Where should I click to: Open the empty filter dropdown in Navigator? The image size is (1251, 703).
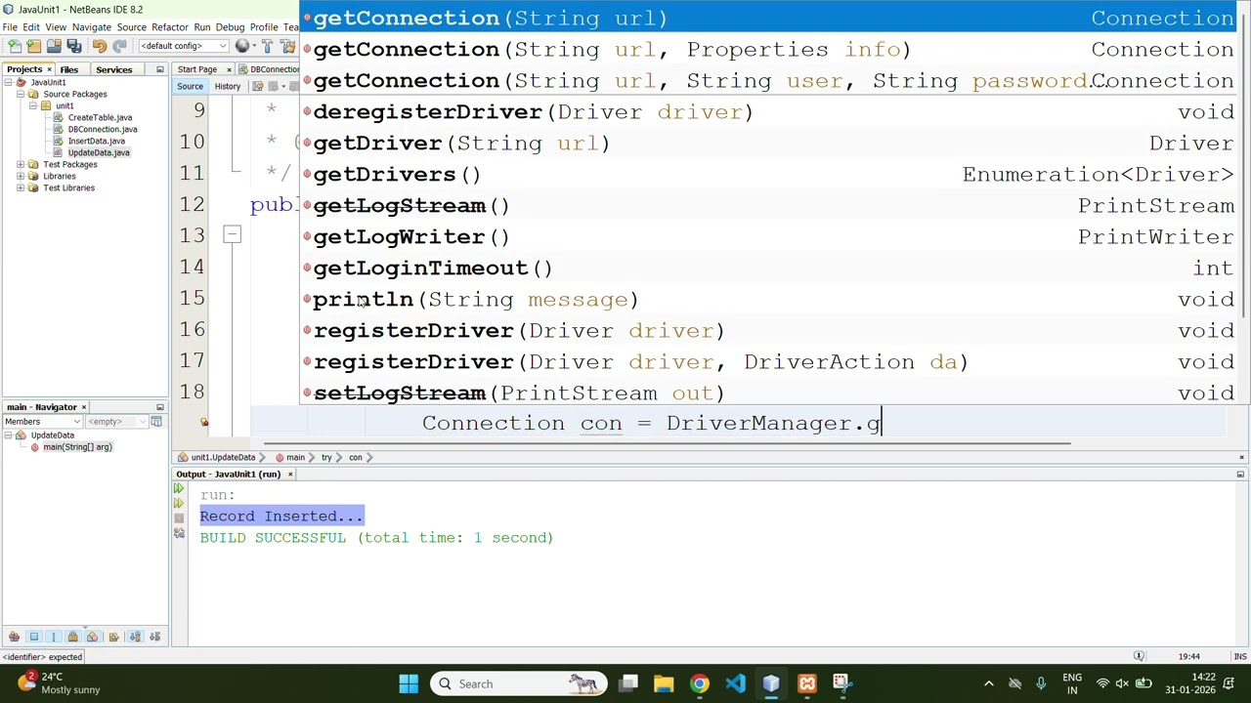click(115, 422)
